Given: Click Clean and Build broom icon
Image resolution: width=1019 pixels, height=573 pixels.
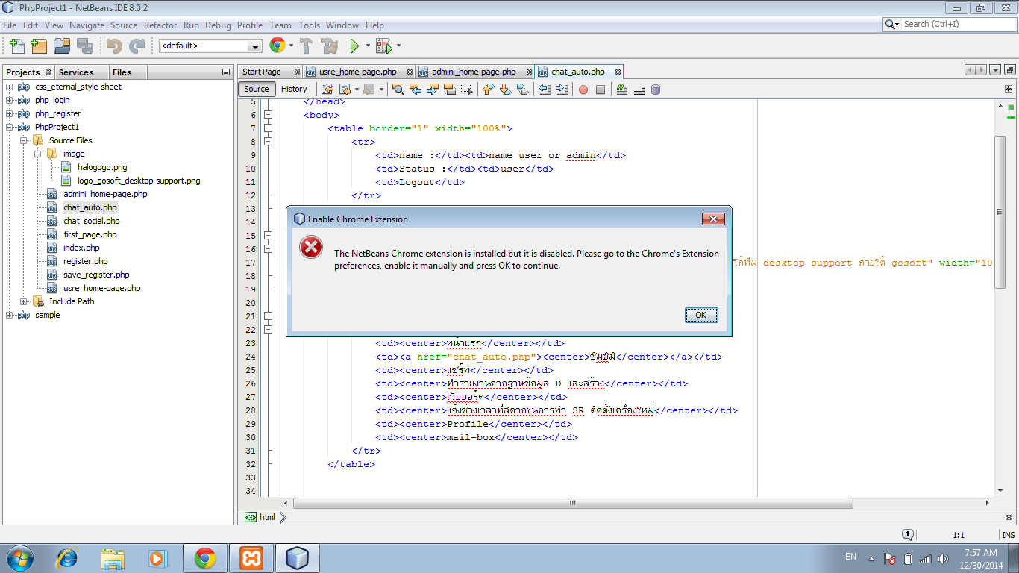Looking at the screenshot, I should click(329, 46).
